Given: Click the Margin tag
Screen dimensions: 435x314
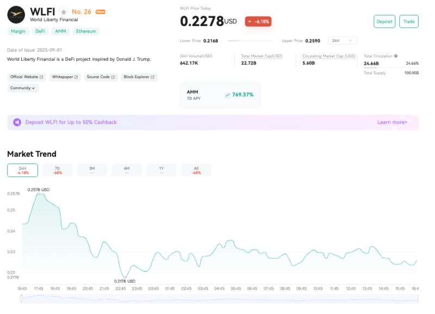Looking at the screenshot, I should click(18, 32).
